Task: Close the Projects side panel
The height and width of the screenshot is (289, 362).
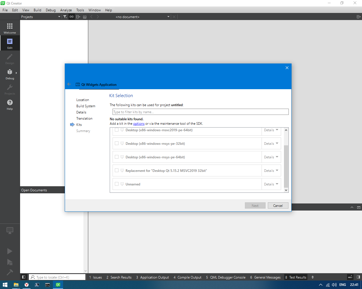Action: pyautogui.click(x=85, y=17)
